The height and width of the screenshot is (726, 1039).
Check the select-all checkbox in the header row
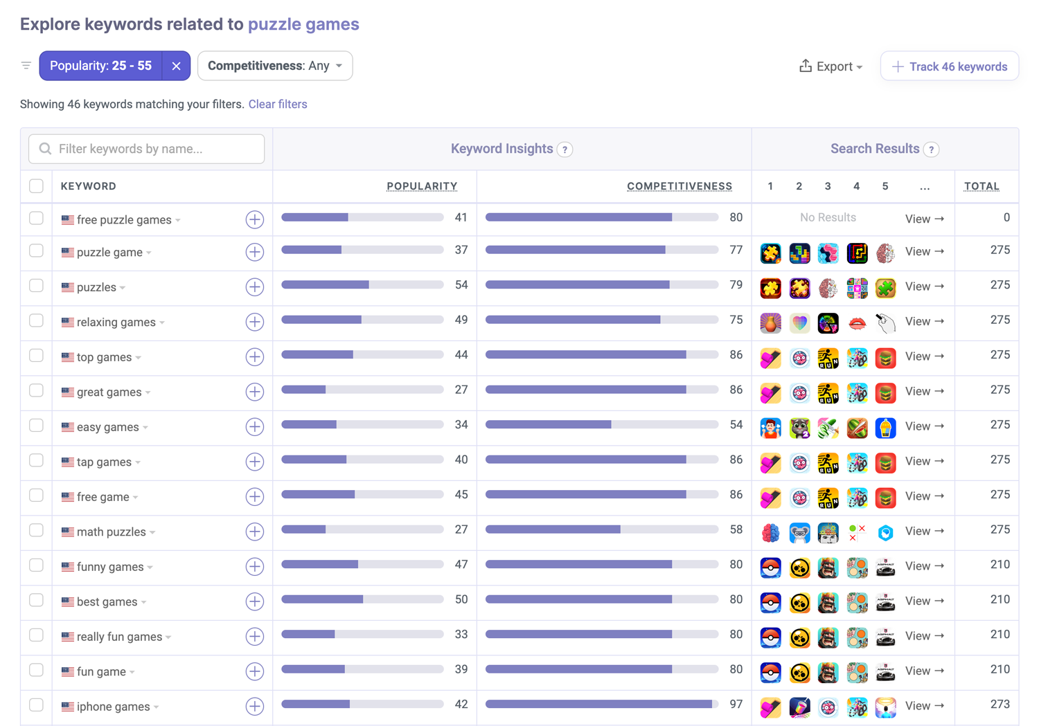pos(36,185)
